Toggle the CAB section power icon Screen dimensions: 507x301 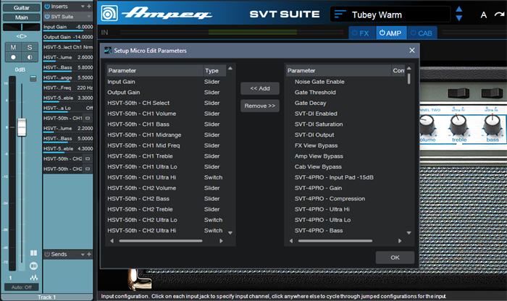[x=414, y=33]
